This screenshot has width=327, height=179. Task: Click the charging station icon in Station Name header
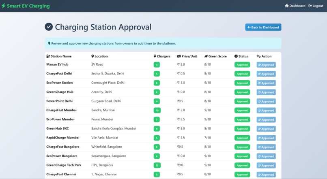[x=48, y=56]
